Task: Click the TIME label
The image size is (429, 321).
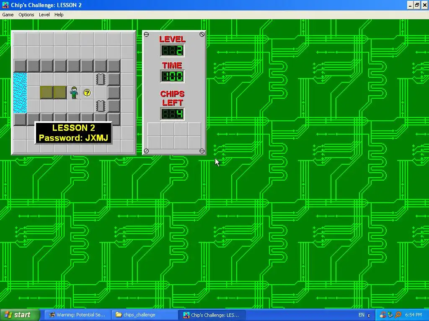Action: pos(172,65)
